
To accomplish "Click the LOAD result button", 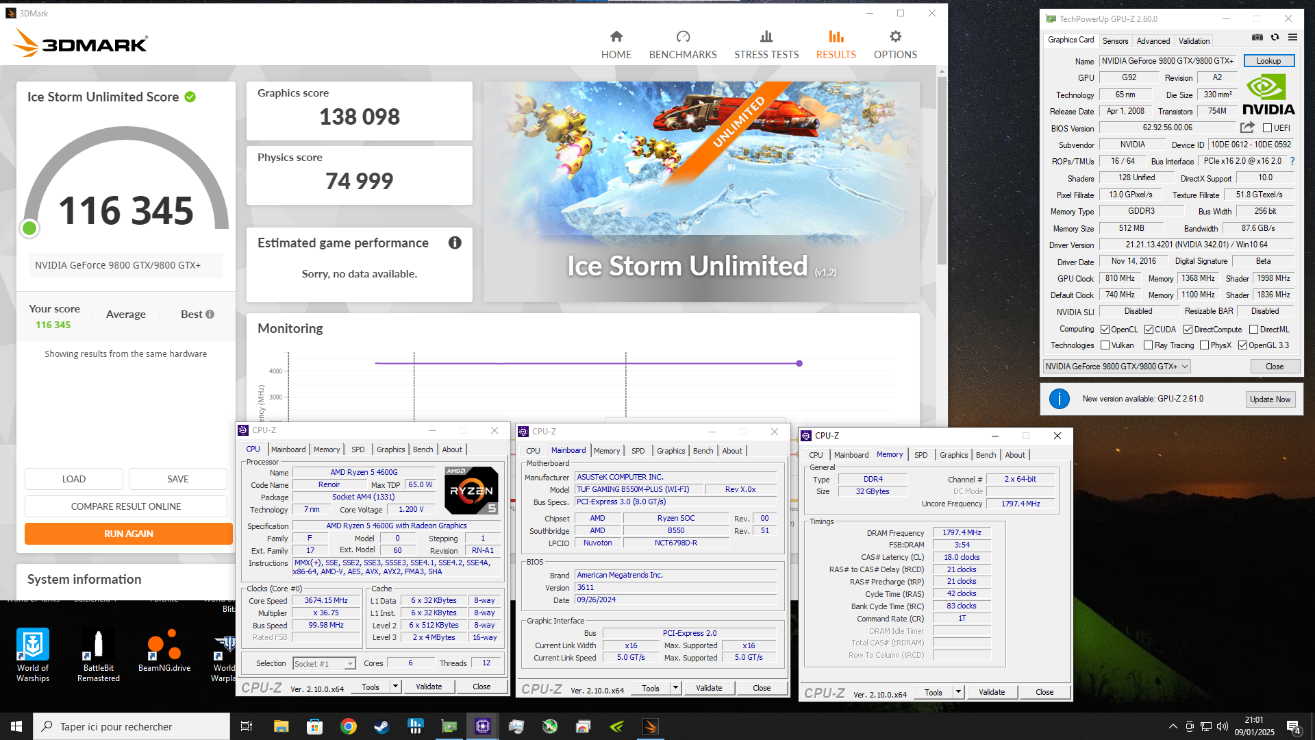I will coord(74,479).
